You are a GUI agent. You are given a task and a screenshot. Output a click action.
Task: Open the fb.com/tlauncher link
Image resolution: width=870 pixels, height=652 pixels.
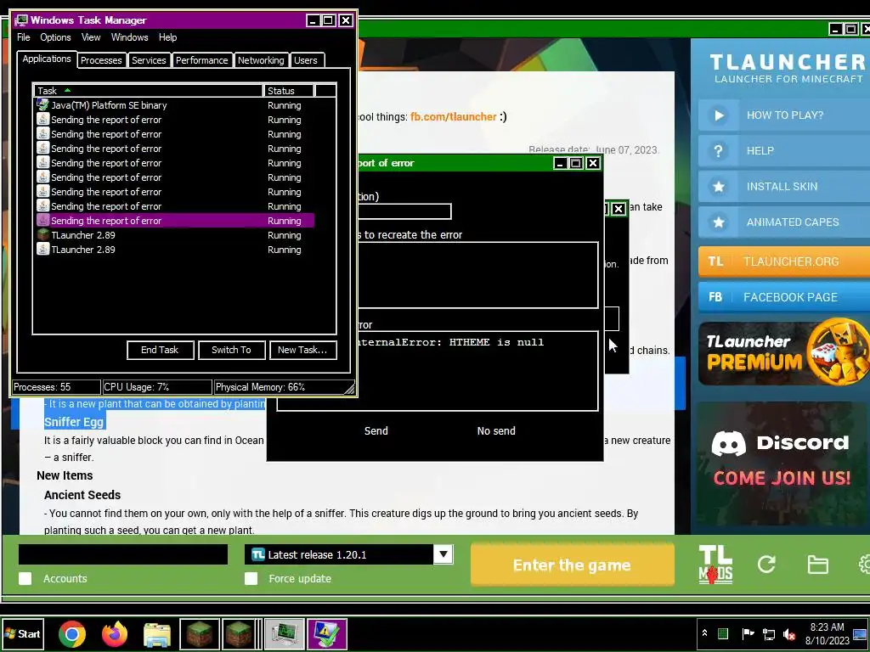(x=454, y=116)
